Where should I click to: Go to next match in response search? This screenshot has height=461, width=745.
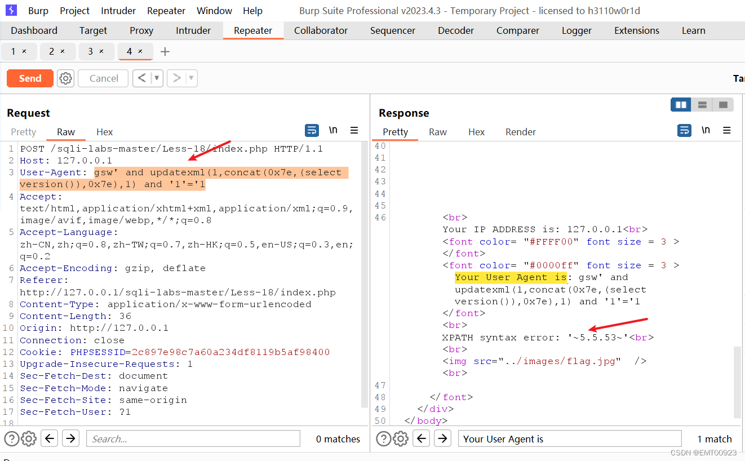point(442,438)
